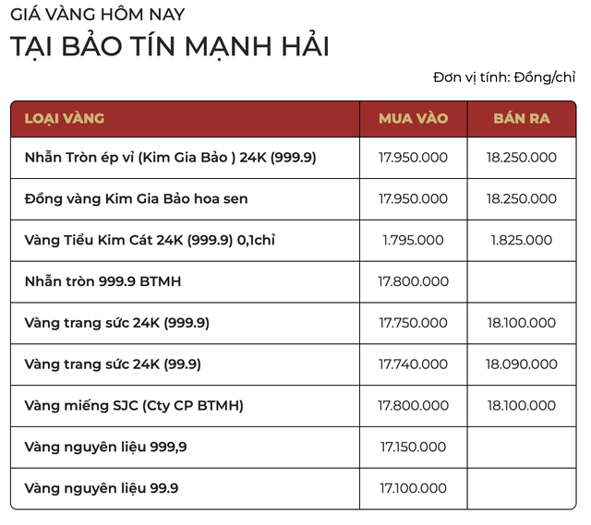This screenshot has width=591, height=525.
Task: Click Vàng Tiểu Kim Cát 24K row label
Action: (x=150, y=240)
